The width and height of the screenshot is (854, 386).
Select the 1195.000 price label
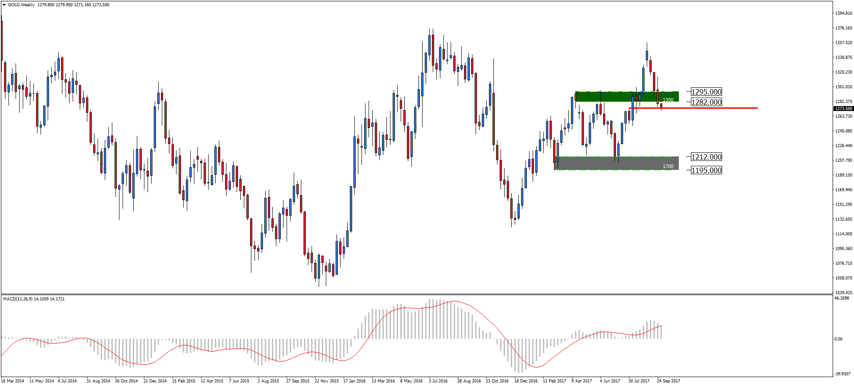click(x=706, y=170)
